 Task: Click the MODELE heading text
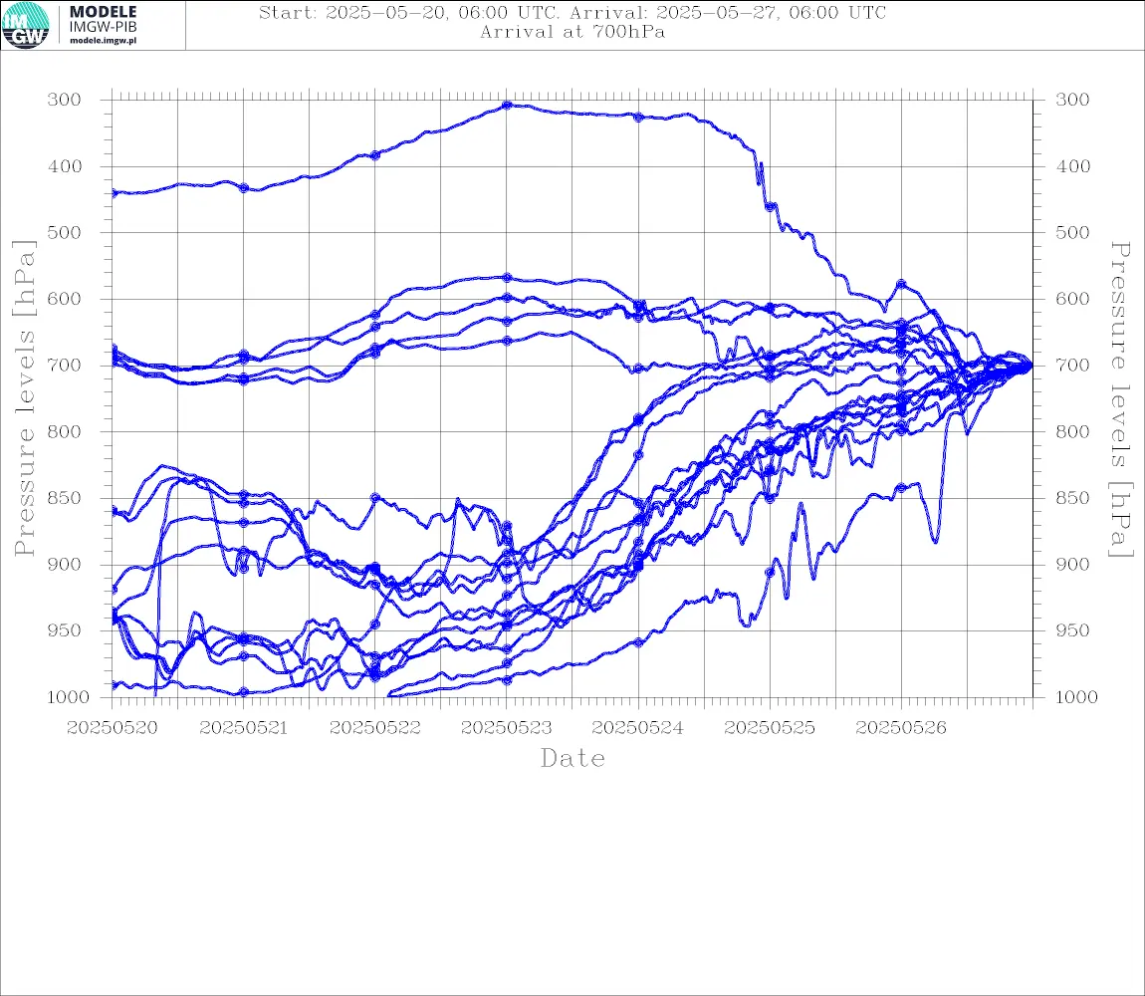103,12
